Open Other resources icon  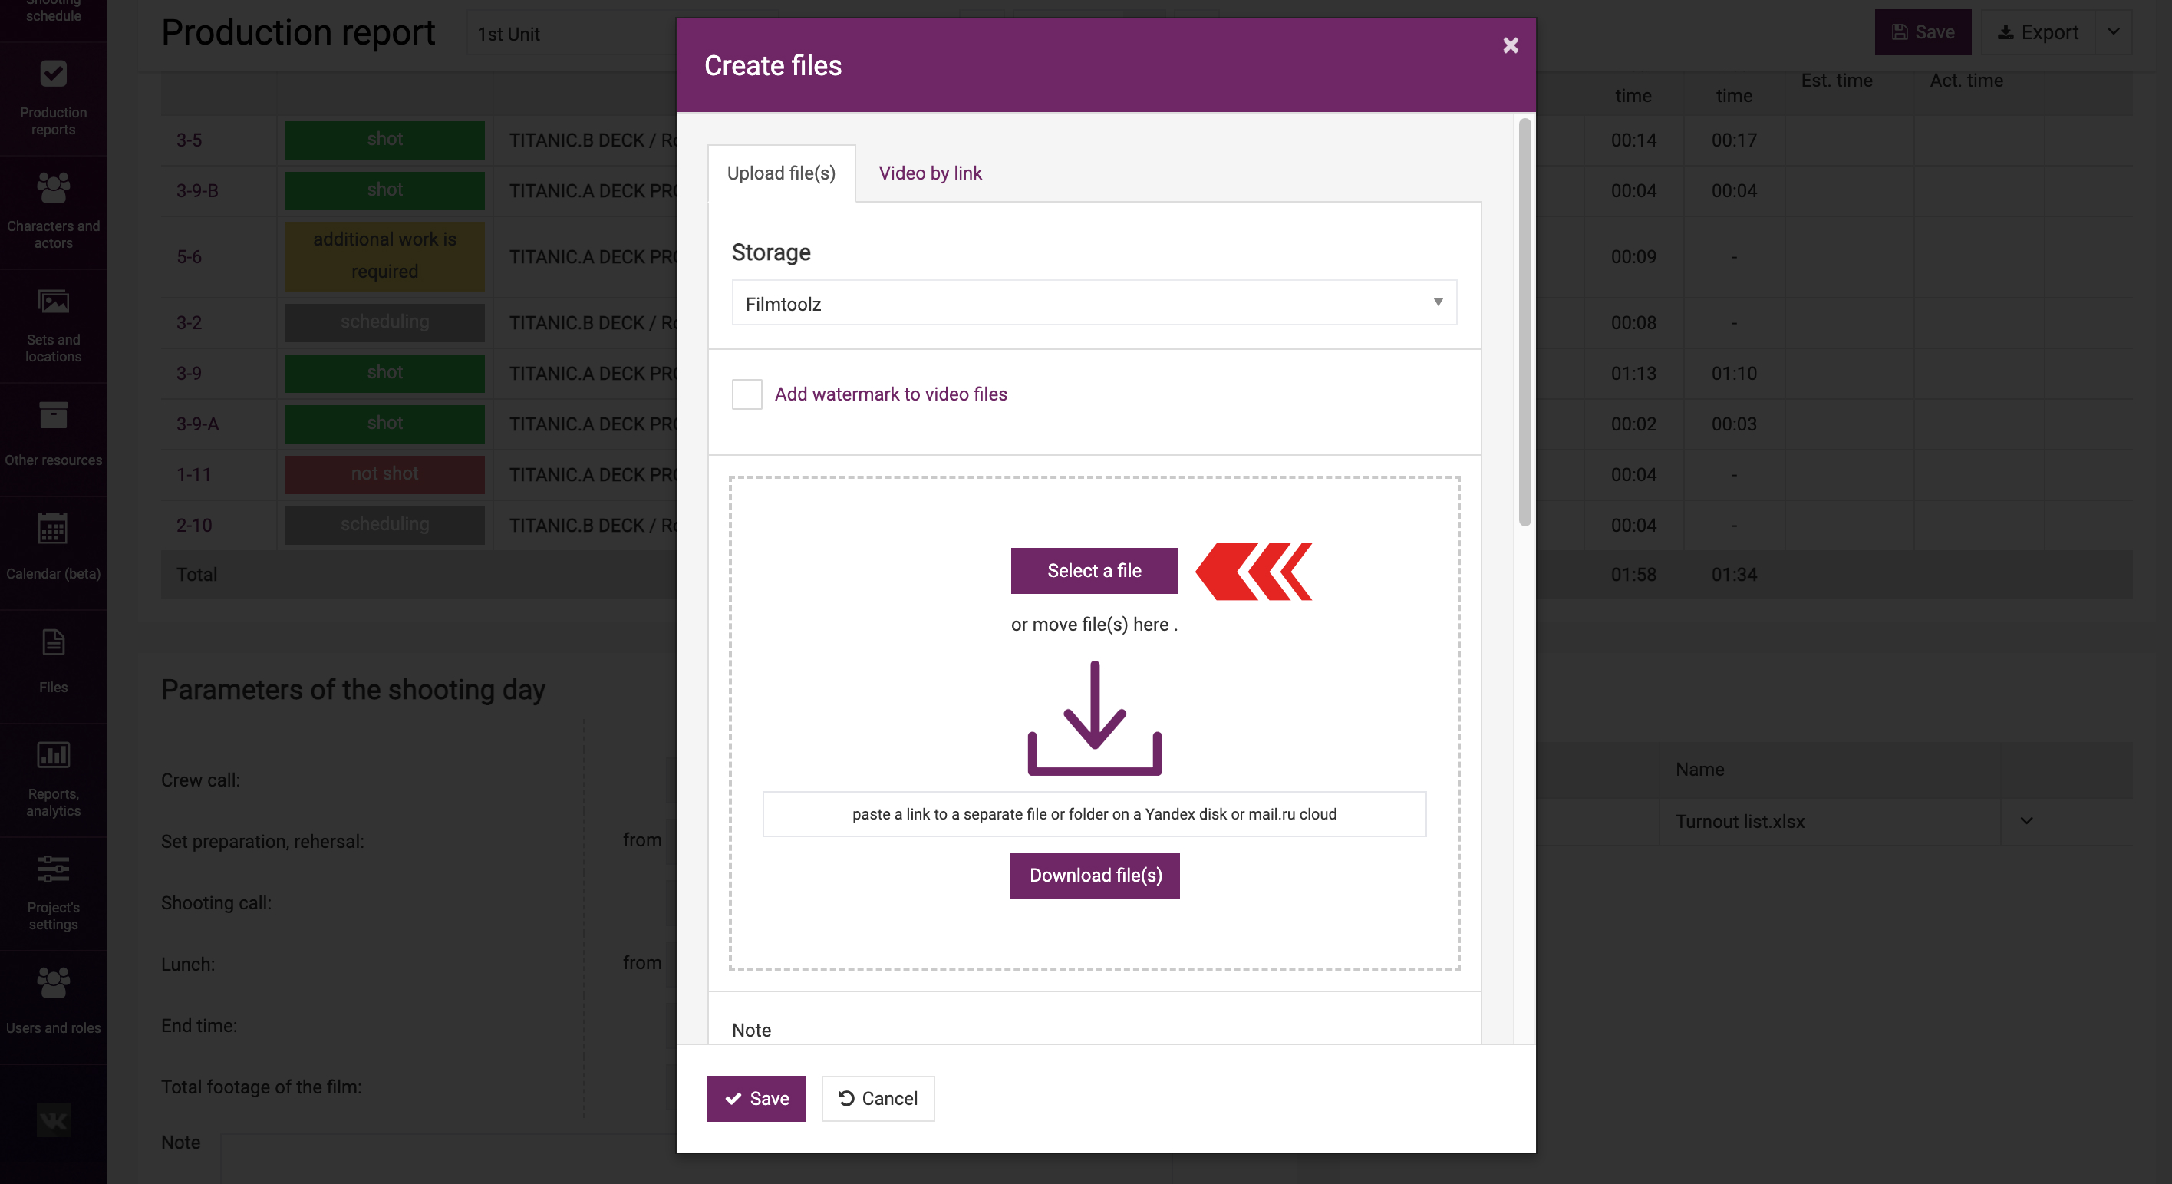point(53,415)
